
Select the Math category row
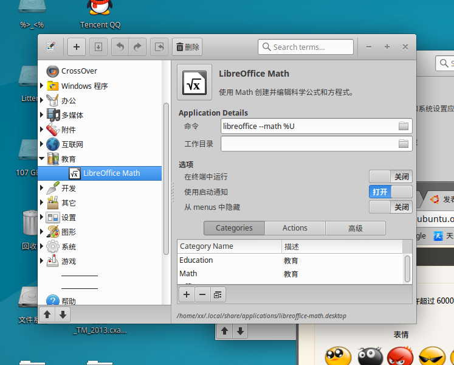click(x=290, y=274)
